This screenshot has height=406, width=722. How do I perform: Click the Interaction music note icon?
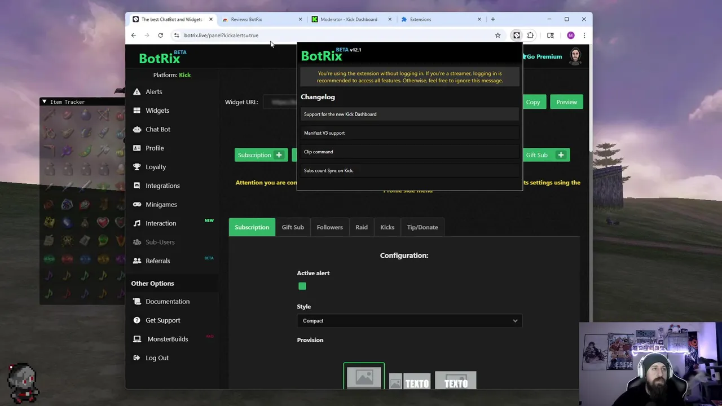coord(137,223)
